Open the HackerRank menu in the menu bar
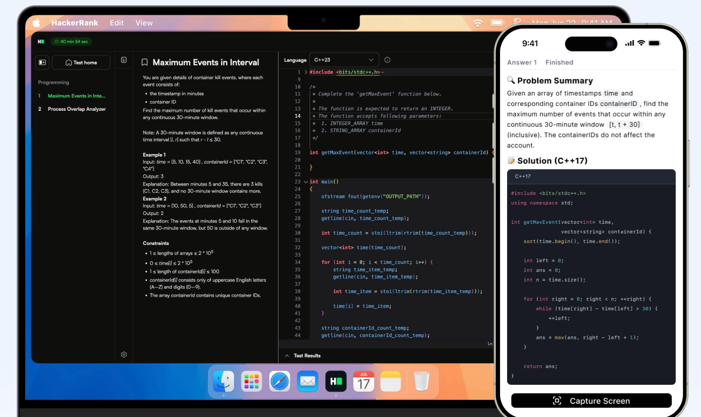The height and width of the screenshot is (417, 701). (75, 23)
